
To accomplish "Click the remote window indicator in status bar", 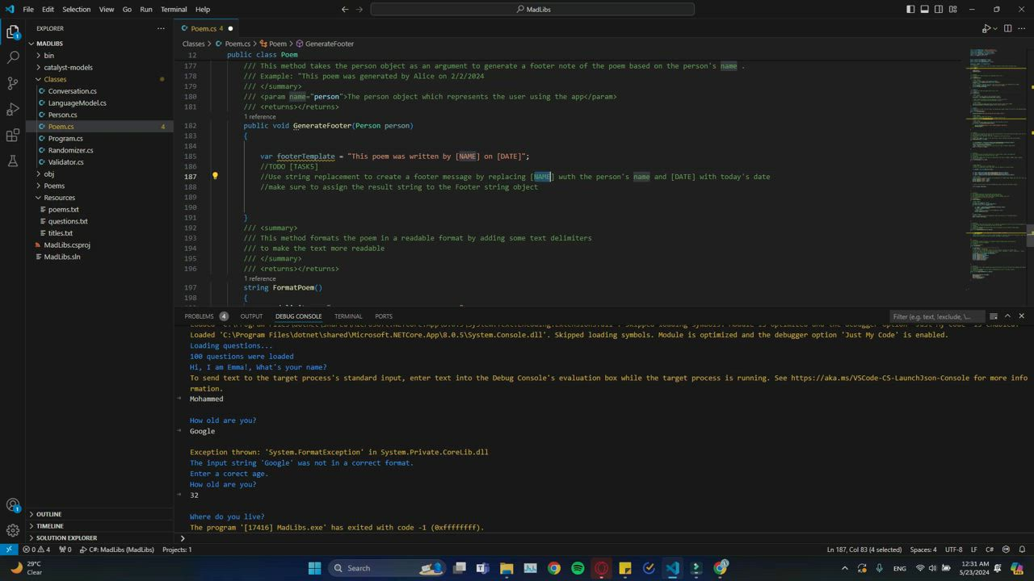I will [8, 550].
